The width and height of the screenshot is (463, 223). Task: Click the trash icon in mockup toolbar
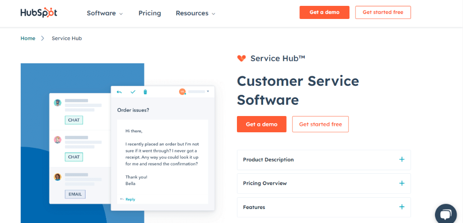coord(145,92)
